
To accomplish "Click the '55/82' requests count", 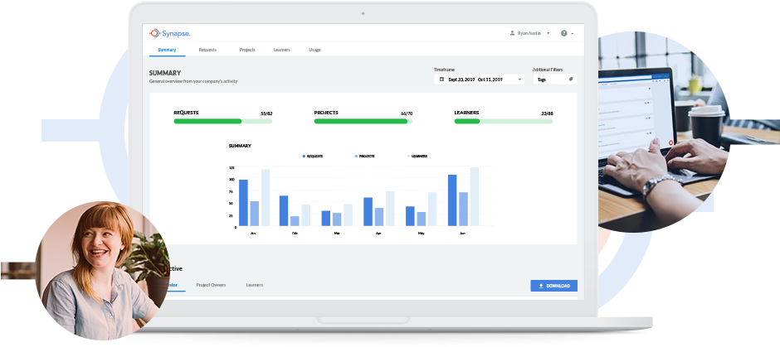I will tap(266, 113).
